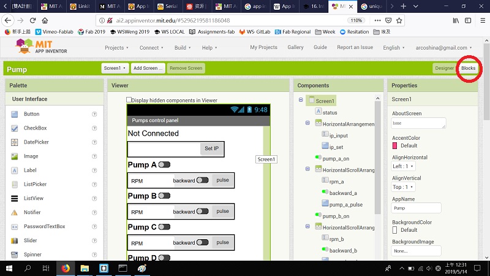The width and height of the screenshot is (490, 276).
Task: Select the Spinner palette icon
Action: click(x=14, y=255)
